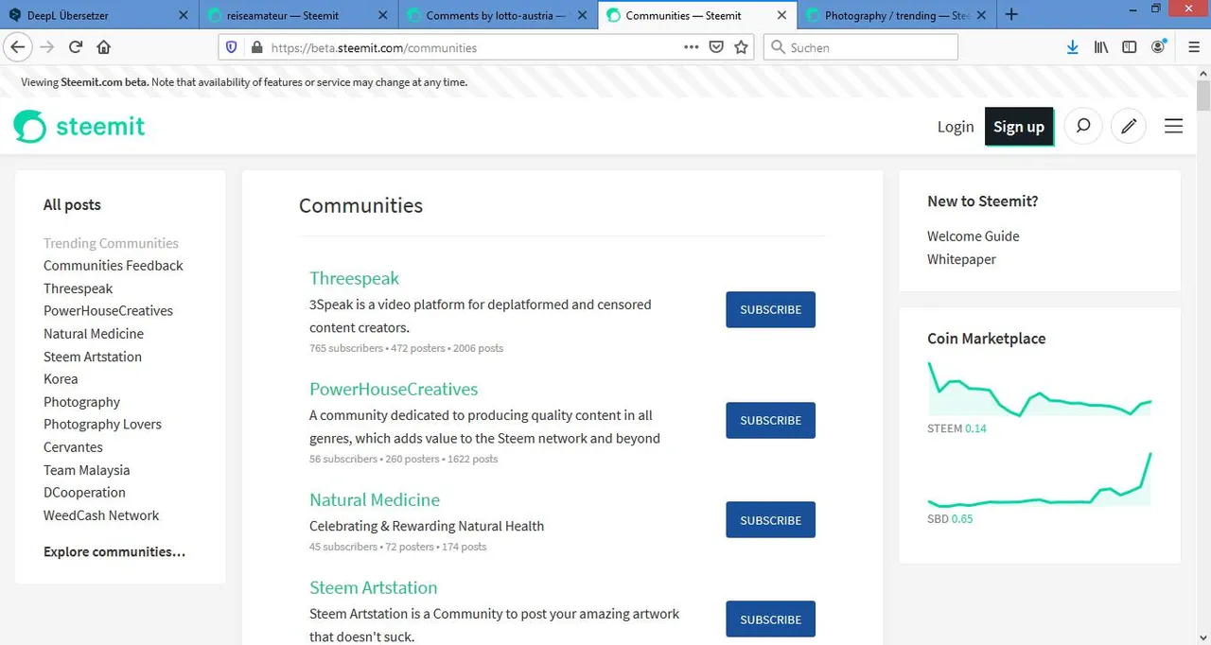Image resolution: width=1211 pixels, height=645 pixels.
Task: Click the pencil compose post icon
Action: pos(1128,126)
